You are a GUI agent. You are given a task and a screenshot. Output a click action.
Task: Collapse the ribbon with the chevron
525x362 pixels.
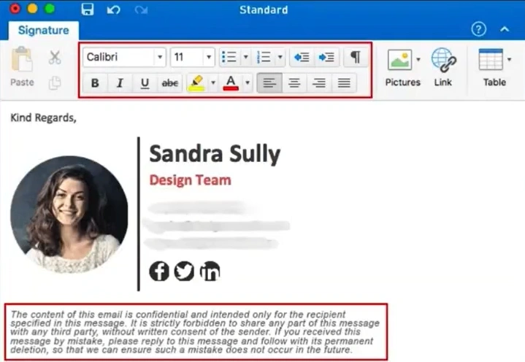505,29
